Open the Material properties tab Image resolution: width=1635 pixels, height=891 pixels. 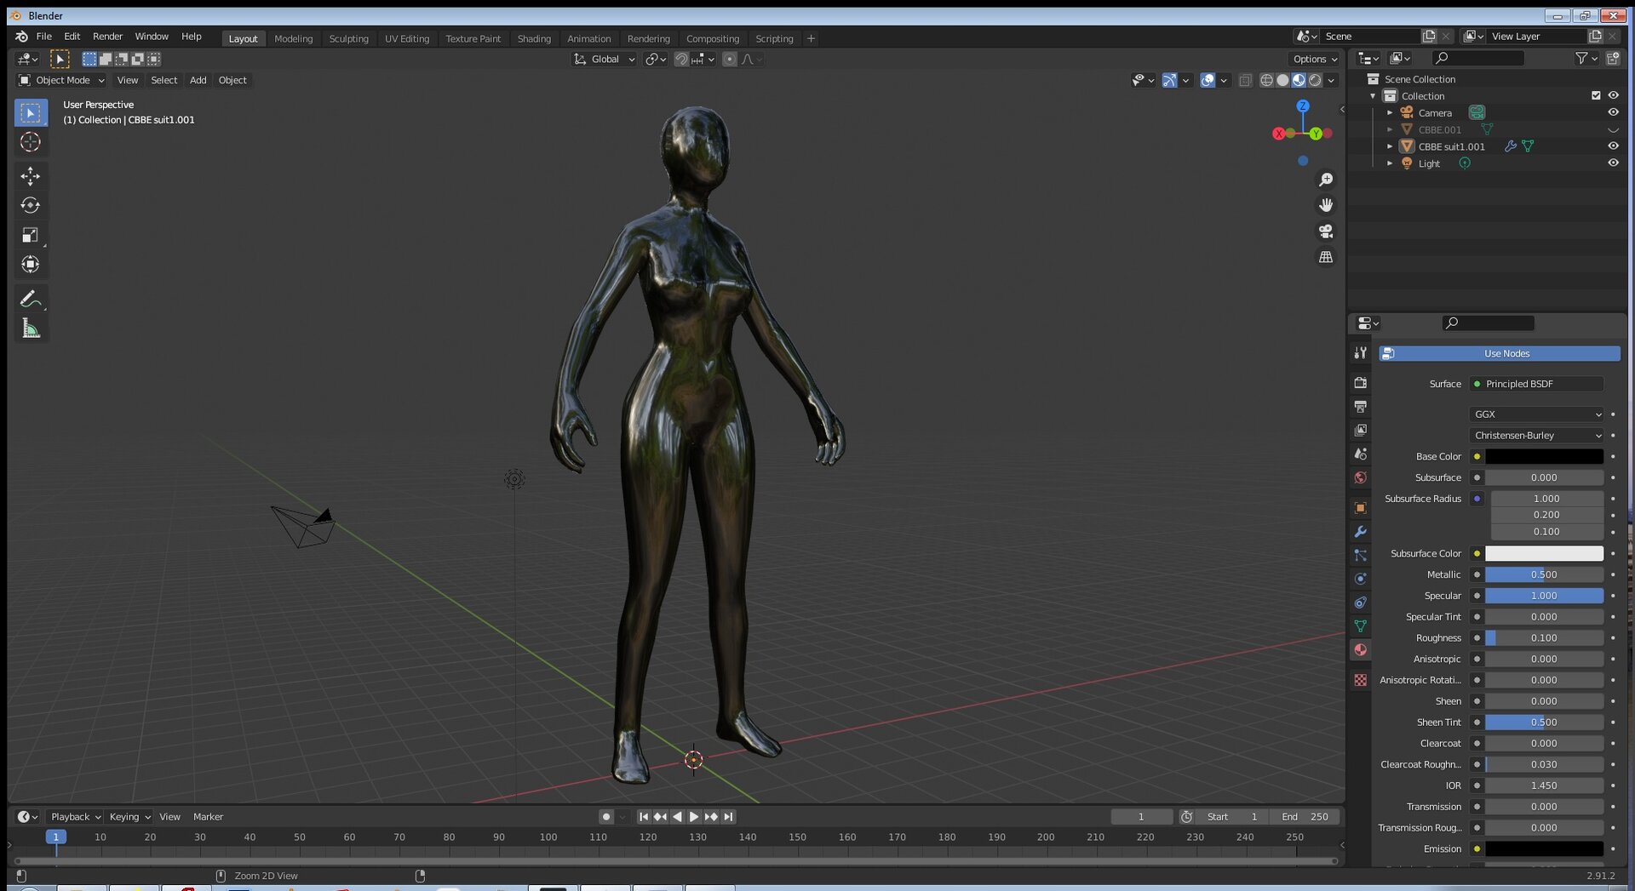pyautogui.click(x=1360, y=649)
